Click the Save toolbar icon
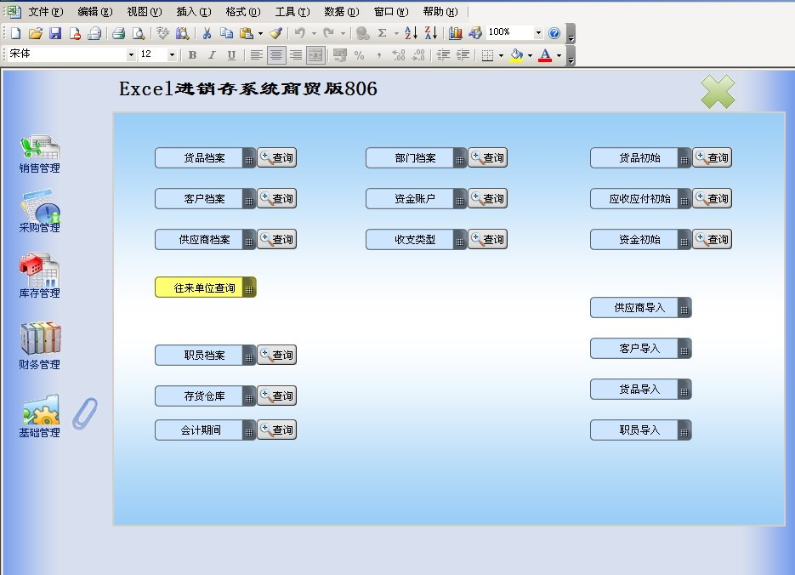 [55, 33]
